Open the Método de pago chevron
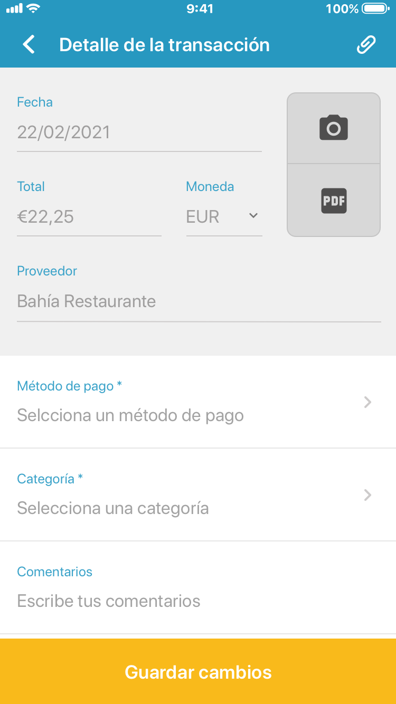396x704 pixels. pyautogui.click(x=368, y=403)
